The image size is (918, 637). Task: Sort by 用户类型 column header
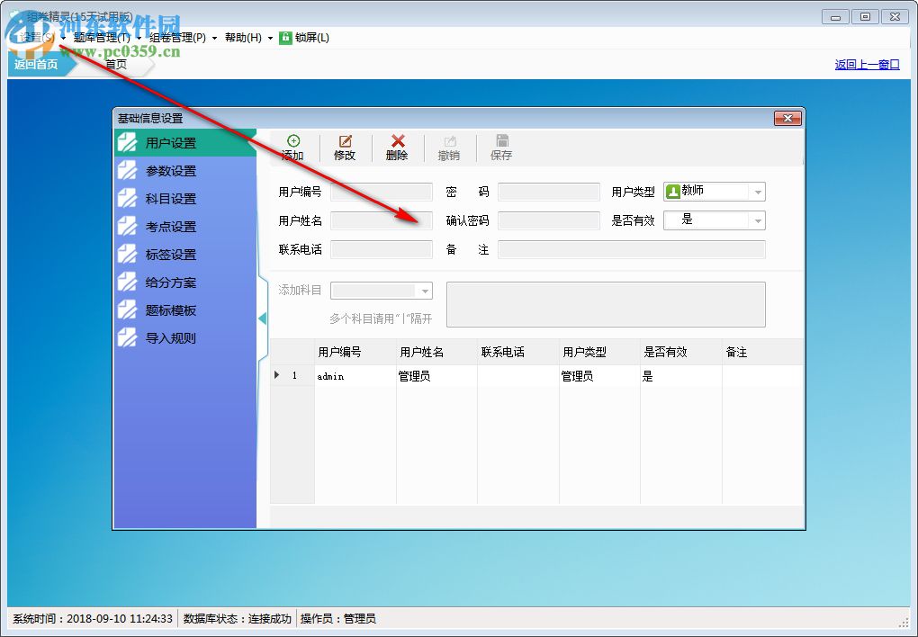599,352
